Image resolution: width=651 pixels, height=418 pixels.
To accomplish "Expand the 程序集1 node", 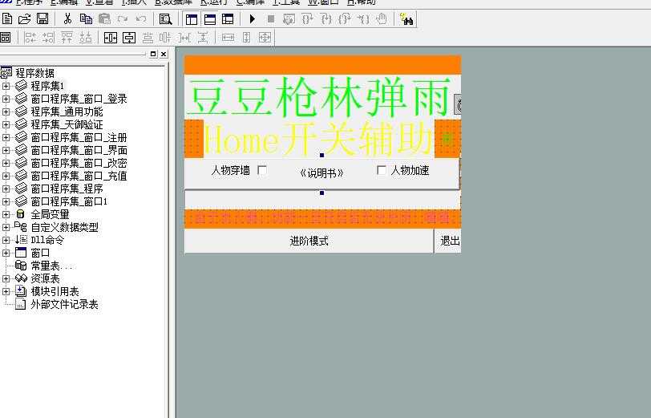I will [x=6, y=86].
